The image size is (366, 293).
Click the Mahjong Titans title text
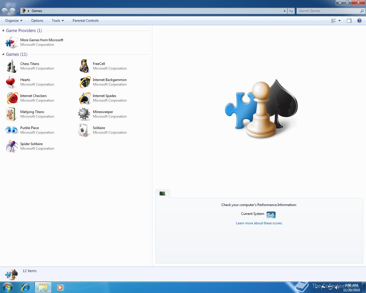coord(32,112)
